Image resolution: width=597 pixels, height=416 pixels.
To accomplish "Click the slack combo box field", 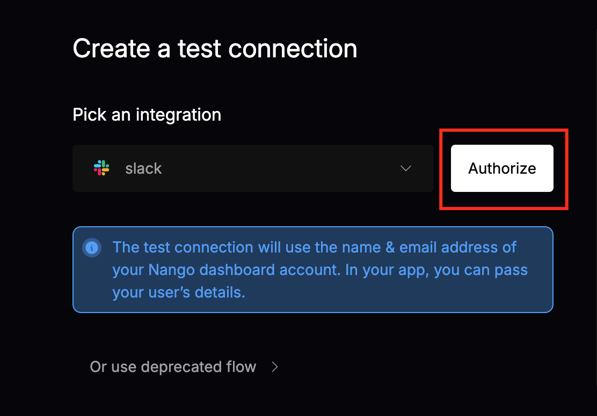I will [x=252, y=168].
